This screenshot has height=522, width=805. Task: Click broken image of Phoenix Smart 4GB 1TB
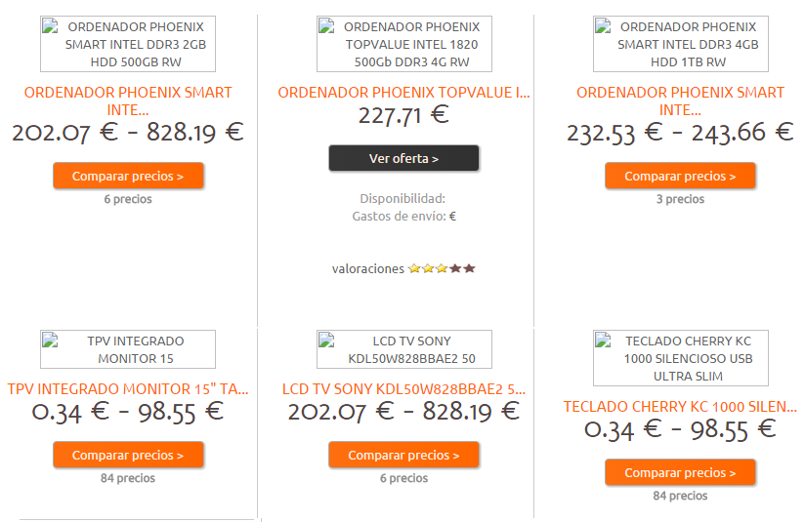(x=681, y=44)
